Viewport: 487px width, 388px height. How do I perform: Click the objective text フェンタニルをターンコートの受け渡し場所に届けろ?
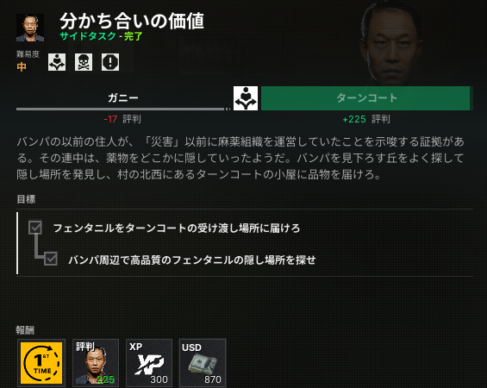177,228
